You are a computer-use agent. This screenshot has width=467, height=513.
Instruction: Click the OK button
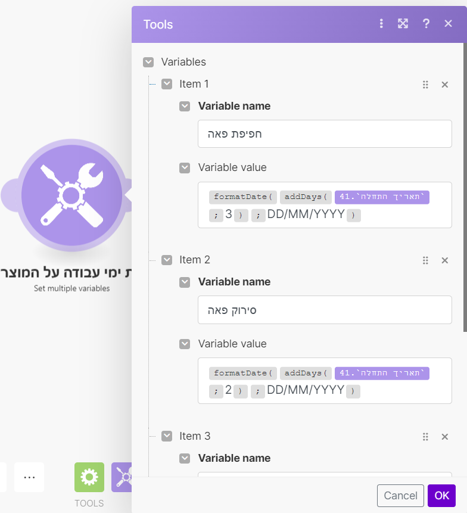click(441, 496)
